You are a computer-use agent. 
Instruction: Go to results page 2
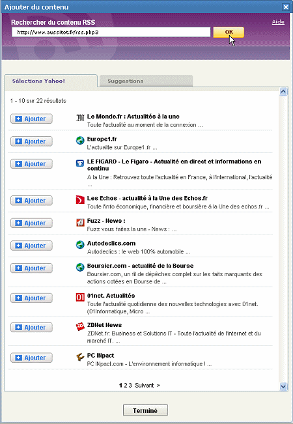point(126,386)
